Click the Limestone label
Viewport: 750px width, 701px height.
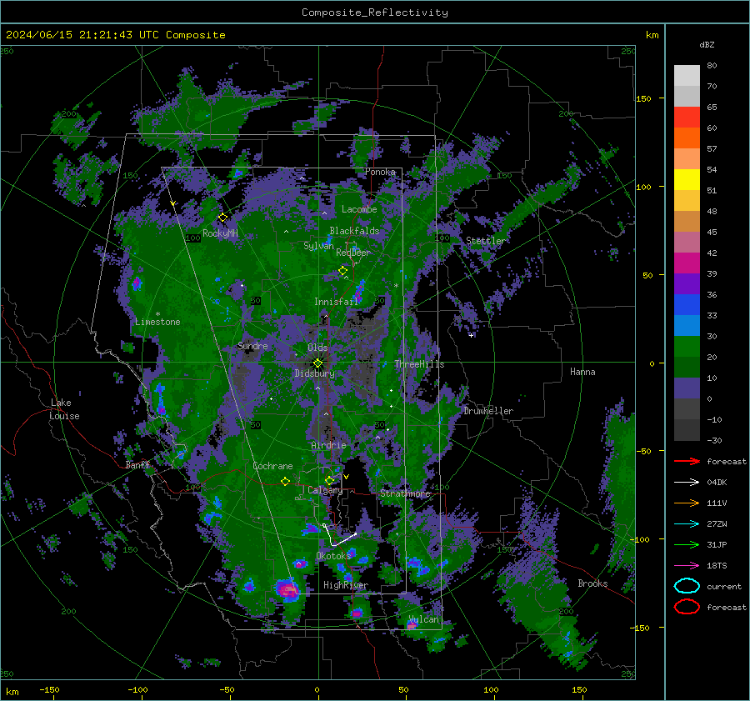tap(157, 322)
